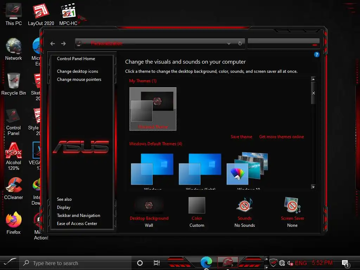360x270 pixels.
Task: Select the Unsaved Theme thumbnail
Action: click(153, 109)
